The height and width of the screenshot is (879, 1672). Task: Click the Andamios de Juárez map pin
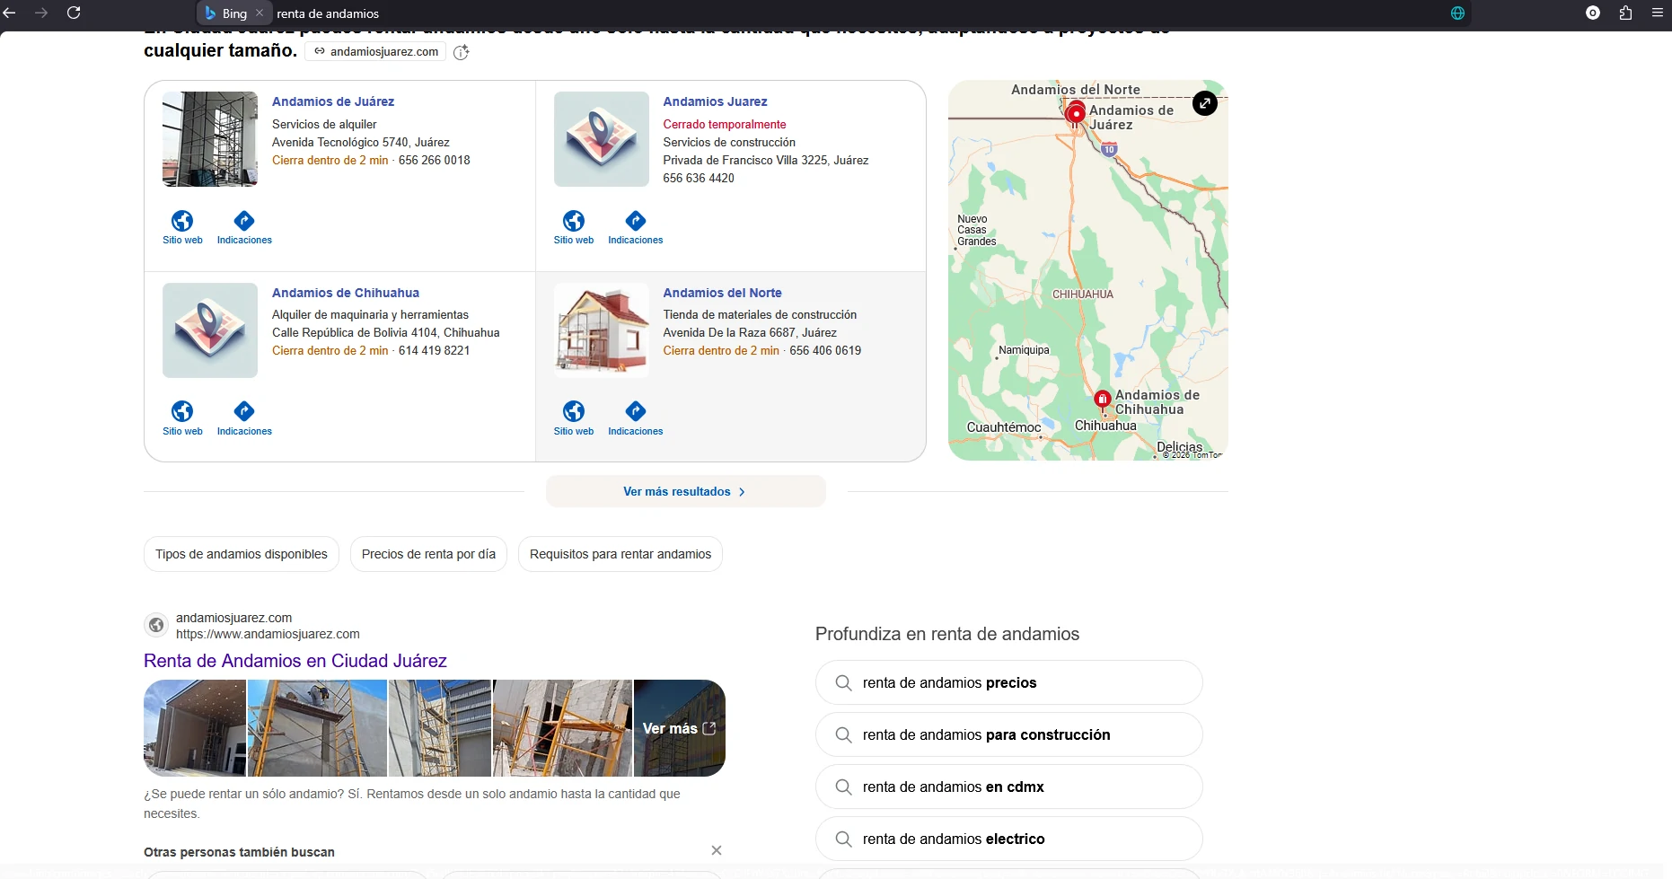[1076, 114]
